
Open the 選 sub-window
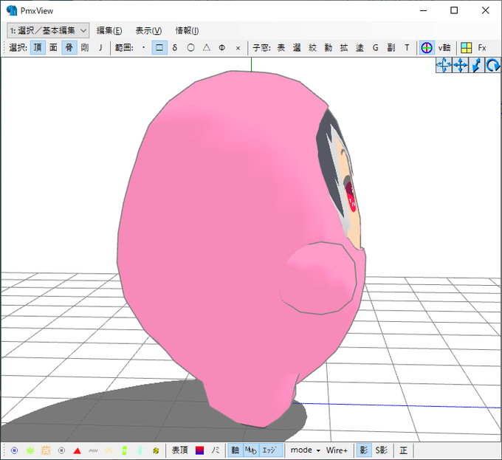(x=297, y=48)
